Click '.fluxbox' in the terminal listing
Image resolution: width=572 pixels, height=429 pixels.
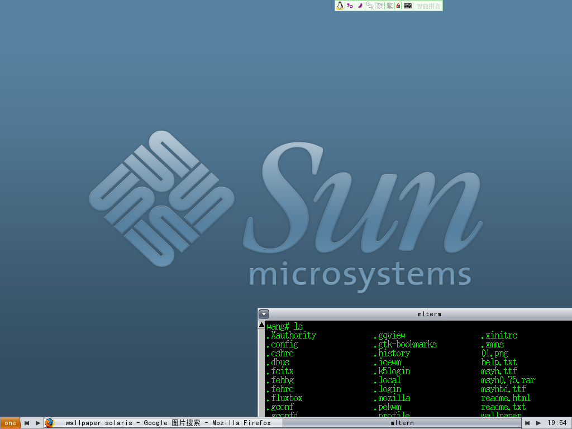point(284,398)
